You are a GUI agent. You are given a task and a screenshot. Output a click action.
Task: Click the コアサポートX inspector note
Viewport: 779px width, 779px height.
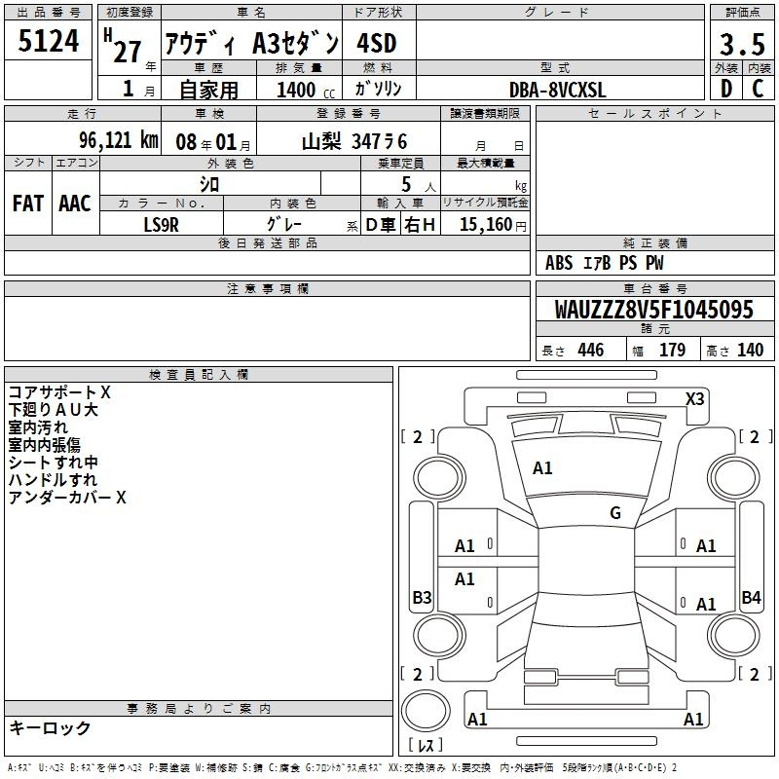(x=59, y=392)
